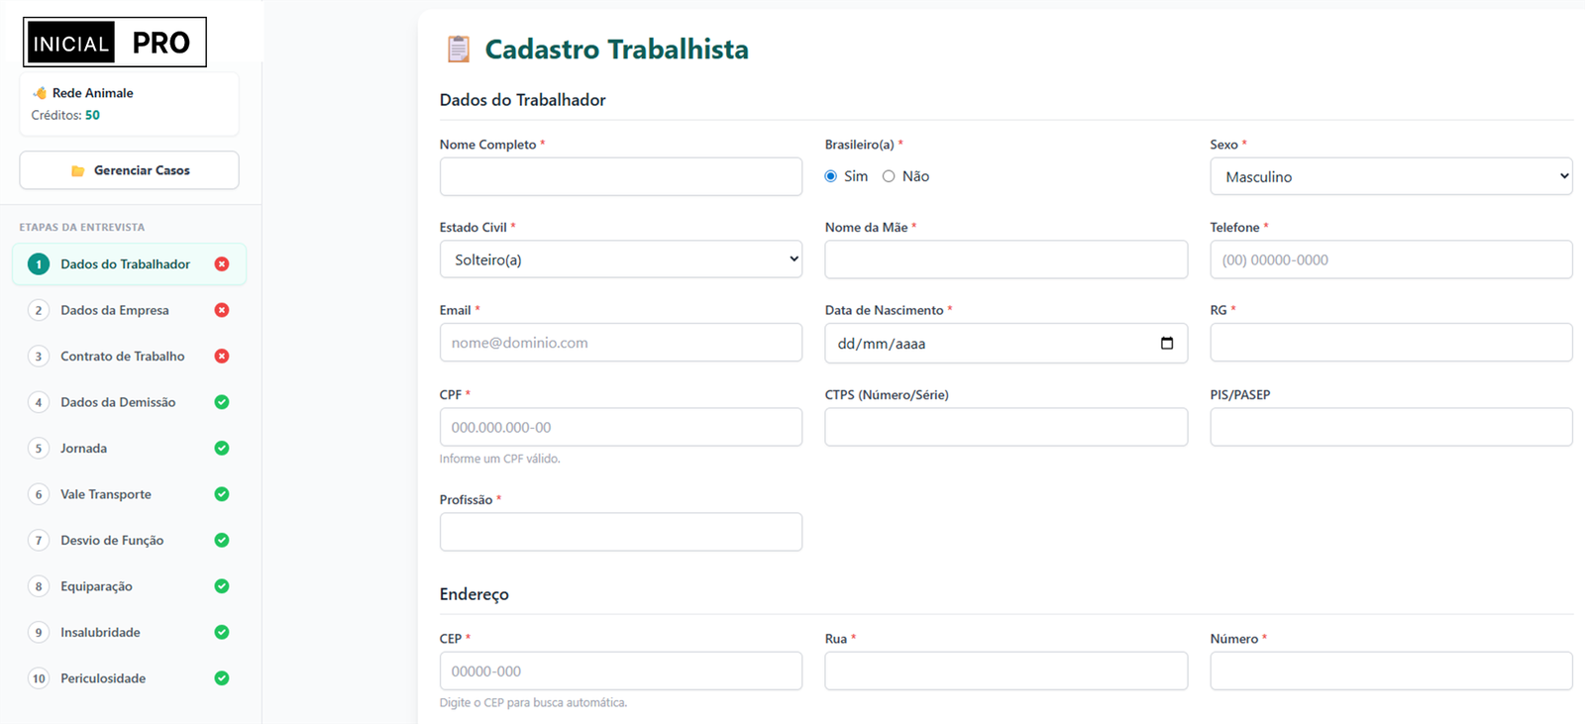
Task: Click the clipboard icon beside Cadastro Trabalhista
Action: coord(458,49)
